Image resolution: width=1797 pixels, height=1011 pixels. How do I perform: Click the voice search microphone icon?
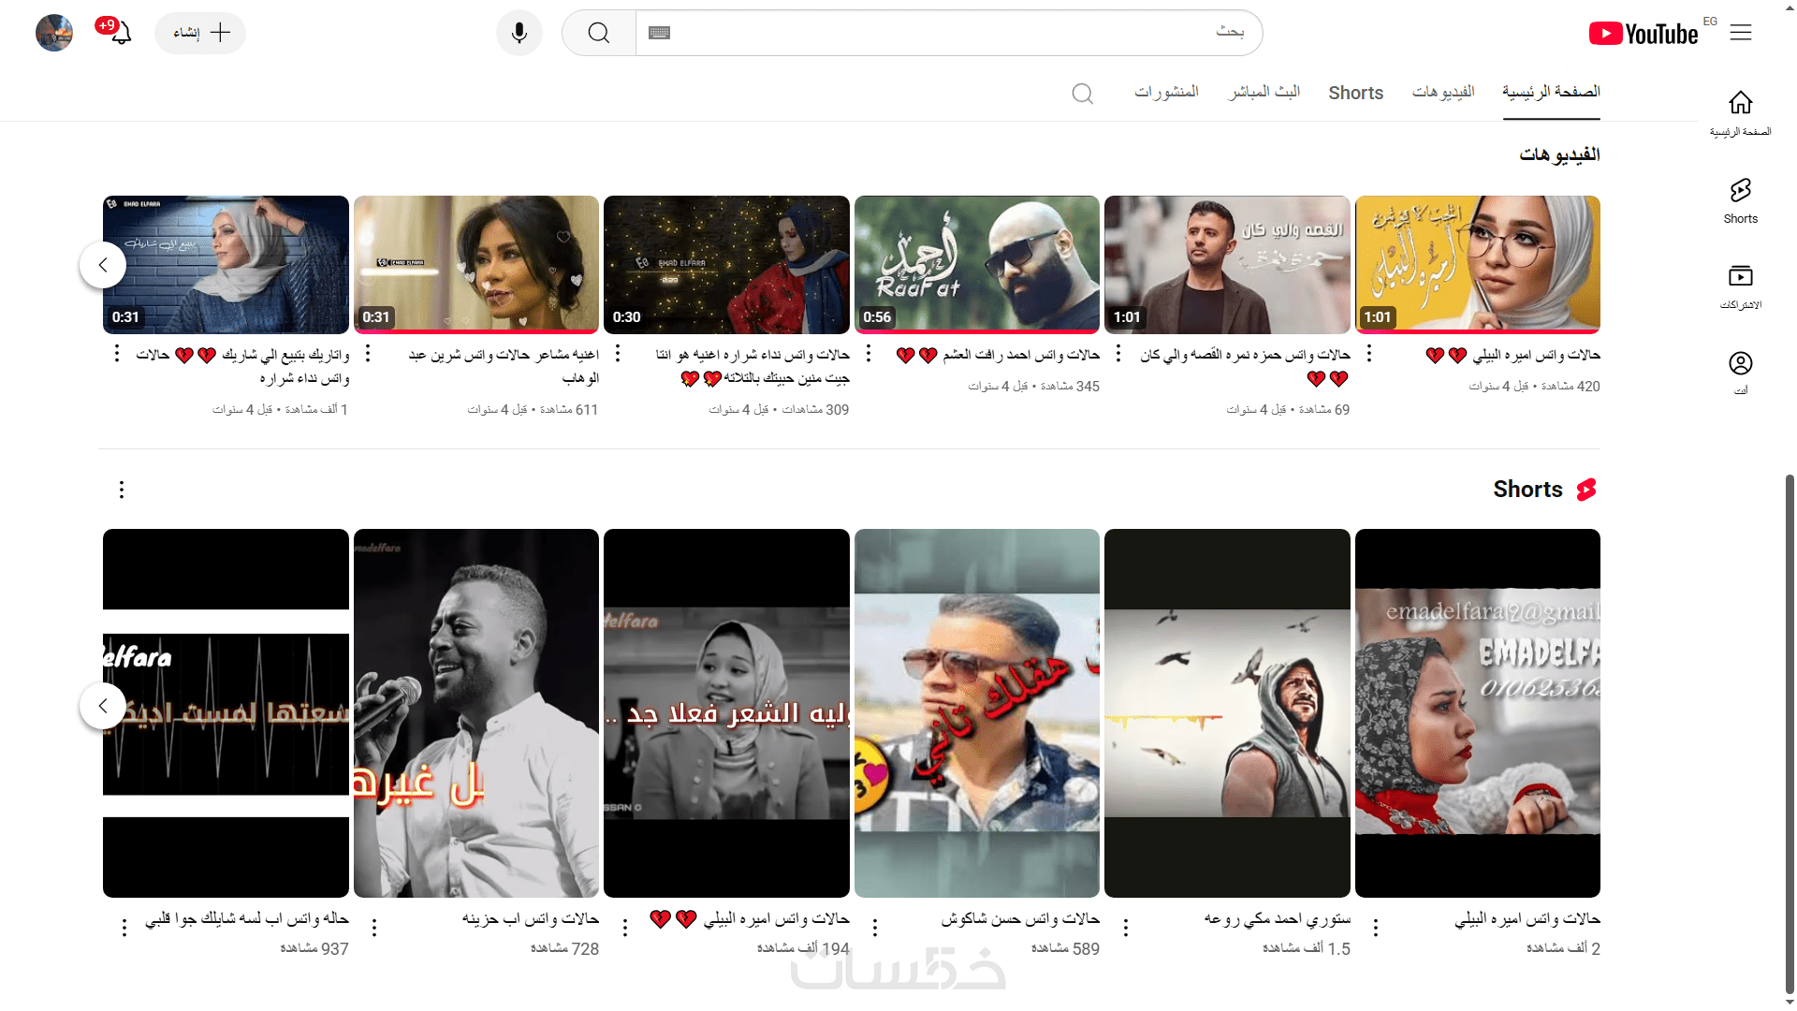pos(519,33)
